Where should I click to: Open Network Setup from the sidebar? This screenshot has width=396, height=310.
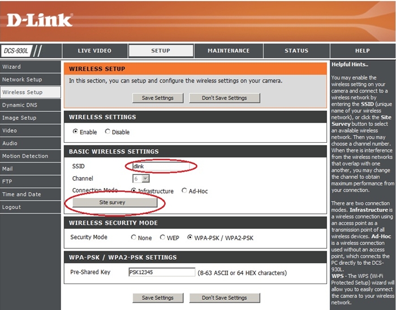coord(22,80)
